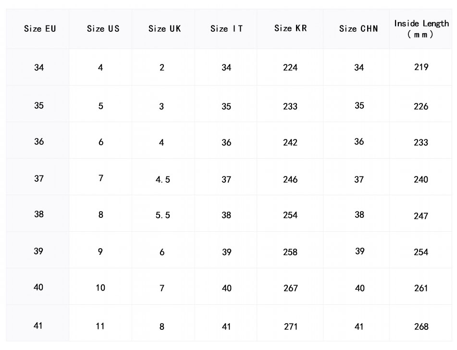Click the 258 value under Size KR
Viewport: 457px width, 350px height.
coord(290,252)
